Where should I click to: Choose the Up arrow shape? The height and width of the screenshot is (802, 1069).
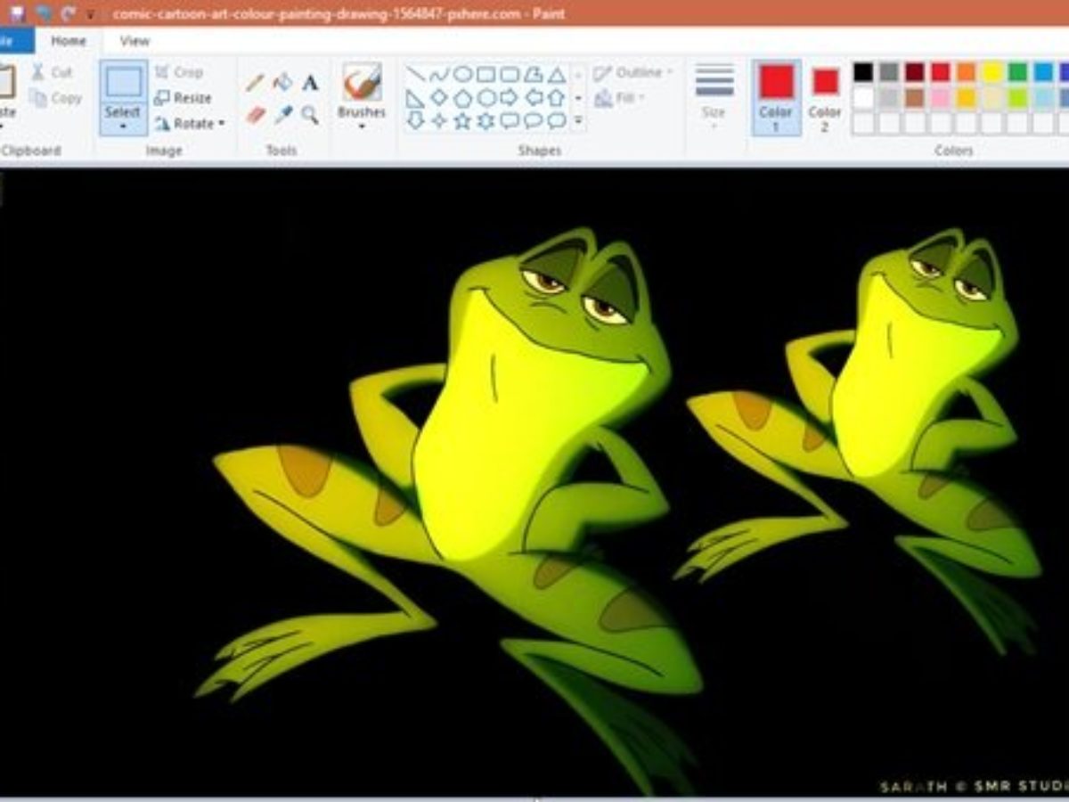(x=556, y=98)
